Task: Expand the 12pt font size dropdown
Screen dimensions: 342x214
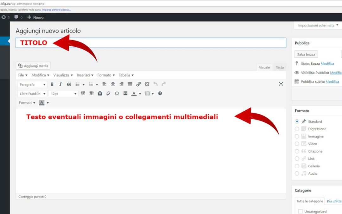Action: [63, 94]
